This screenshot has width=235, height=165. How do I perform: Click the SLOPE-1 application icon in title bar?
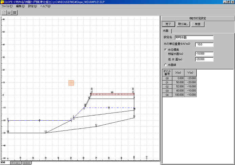(2, 2)
